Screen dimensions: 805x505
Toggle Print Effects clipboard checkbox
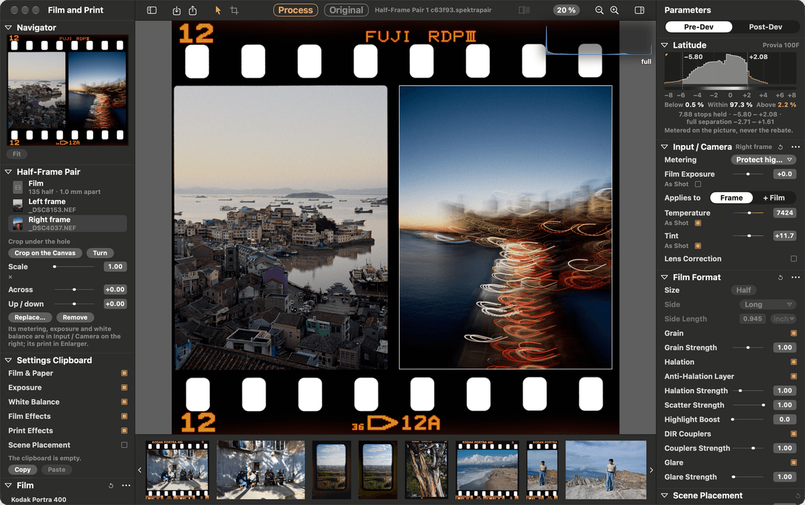pos(124,431)
